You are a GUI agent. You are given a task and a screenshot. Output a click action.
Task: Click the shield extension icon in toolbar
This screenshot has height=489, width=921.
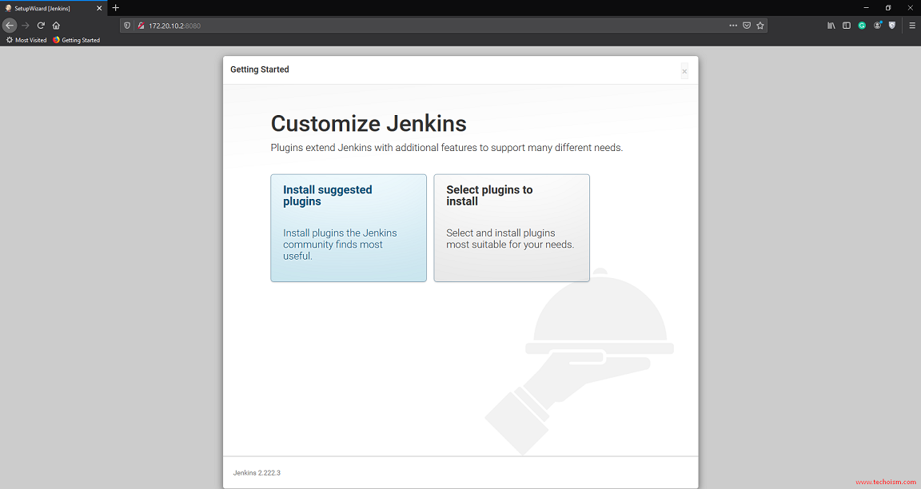pyautogui.click(x=892, y=26)
